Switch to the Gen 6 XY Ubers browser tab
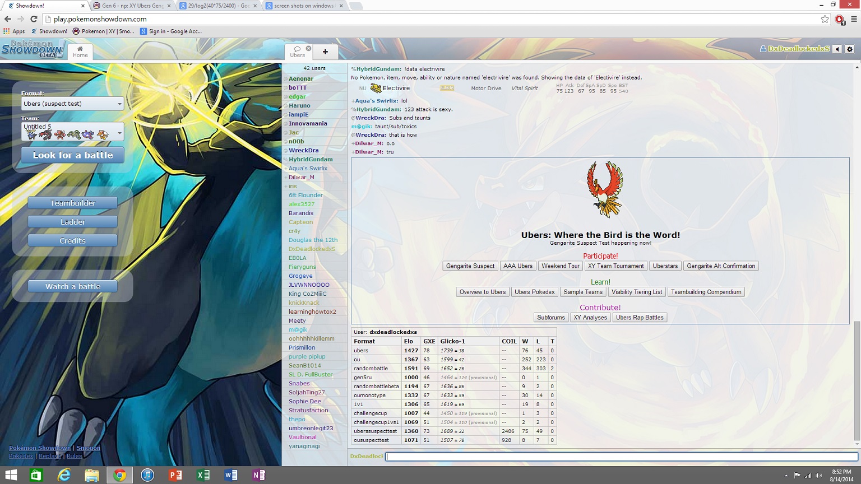The height and width of the screenshot is (484, 861). (132, 6)
